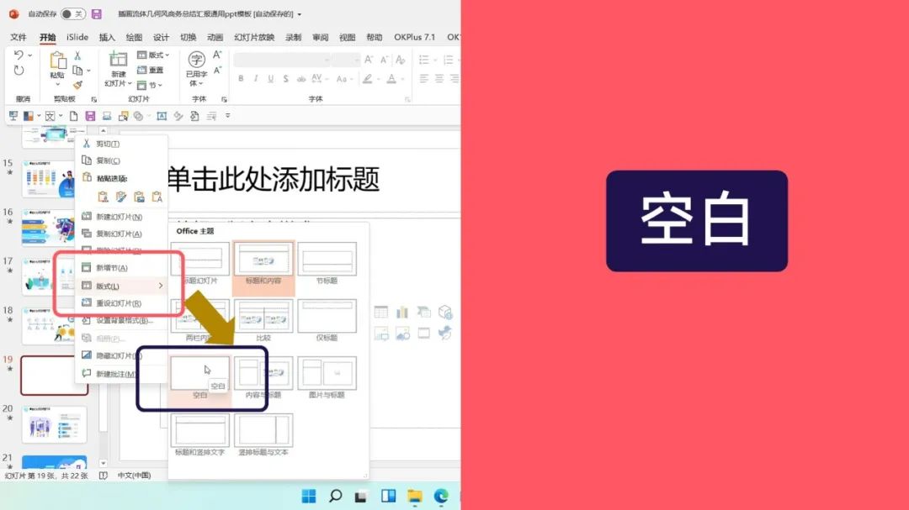Viewport: 909px width, 510px height.
Task: Select the Format Painter icon
Action: tap(78, 85)
